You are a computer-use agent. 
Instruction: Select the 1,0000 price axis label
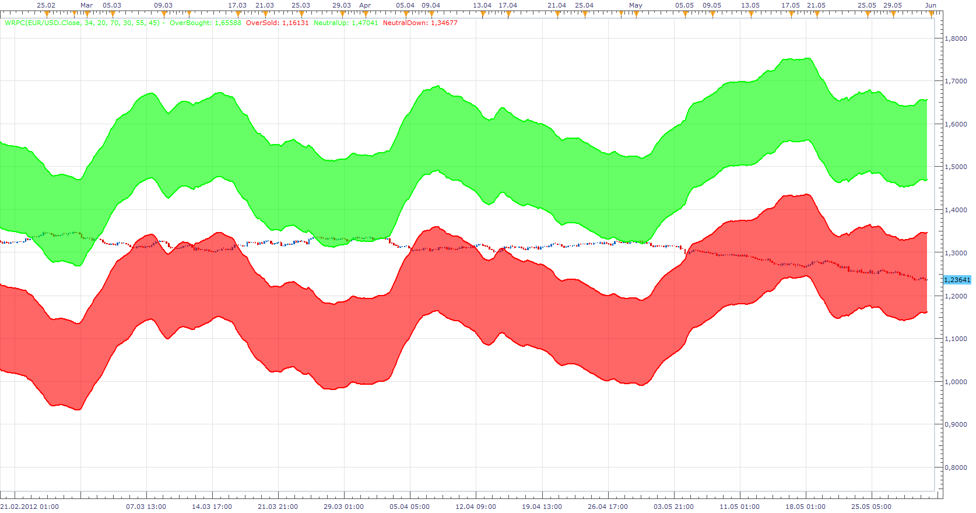click(956, 382)
